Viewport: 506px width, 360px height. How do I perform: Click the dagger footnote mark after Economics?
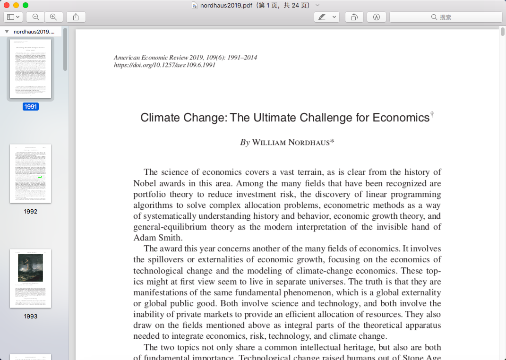pyautogui.click(x=432, y=114)
